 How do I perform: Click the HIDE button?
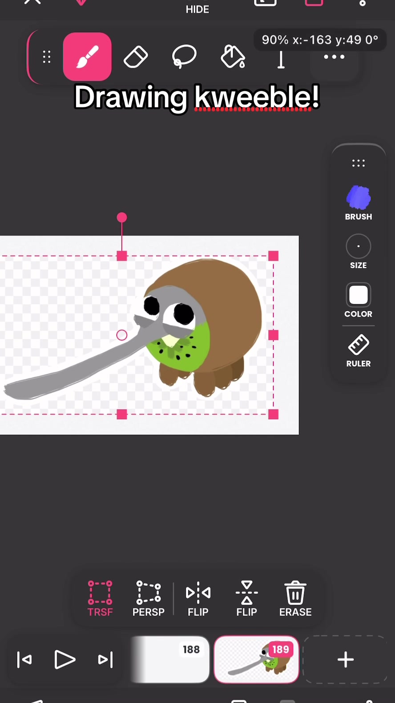click(x=197, y=9)
